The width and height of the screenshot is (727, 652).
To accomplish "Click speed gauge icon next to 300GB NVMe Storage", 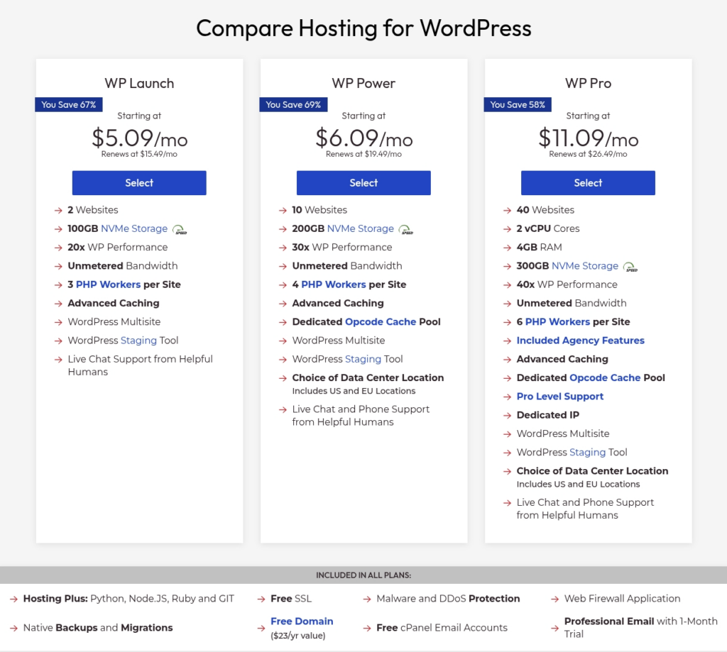I will pyautogui.click(x=630, y=267).
